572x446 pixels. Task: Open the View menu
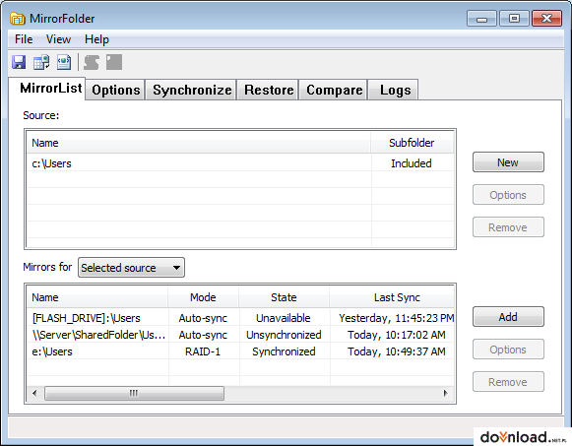point(58,39)
